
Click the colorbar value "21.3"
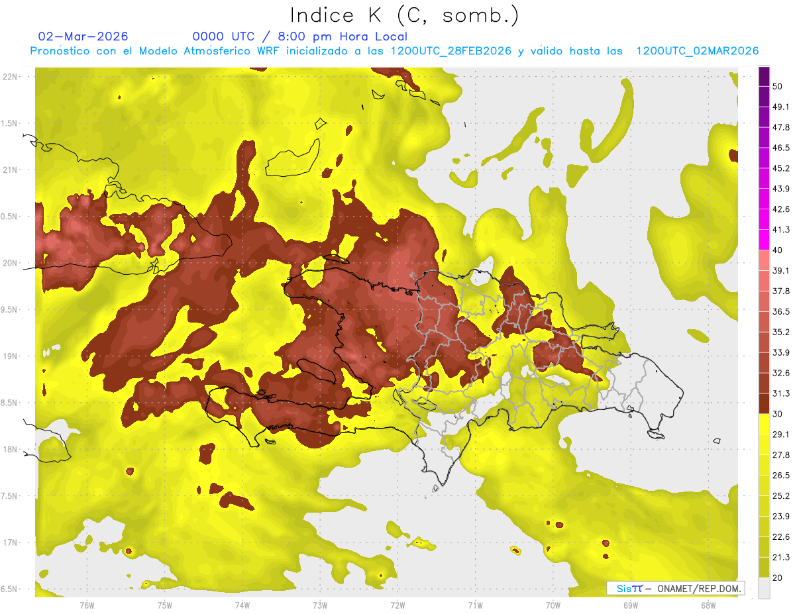[781, 558]
